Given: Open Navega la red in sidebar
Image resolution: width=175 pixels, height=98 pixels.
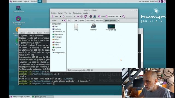Looking at the screenshot, I should click(59, 53).
